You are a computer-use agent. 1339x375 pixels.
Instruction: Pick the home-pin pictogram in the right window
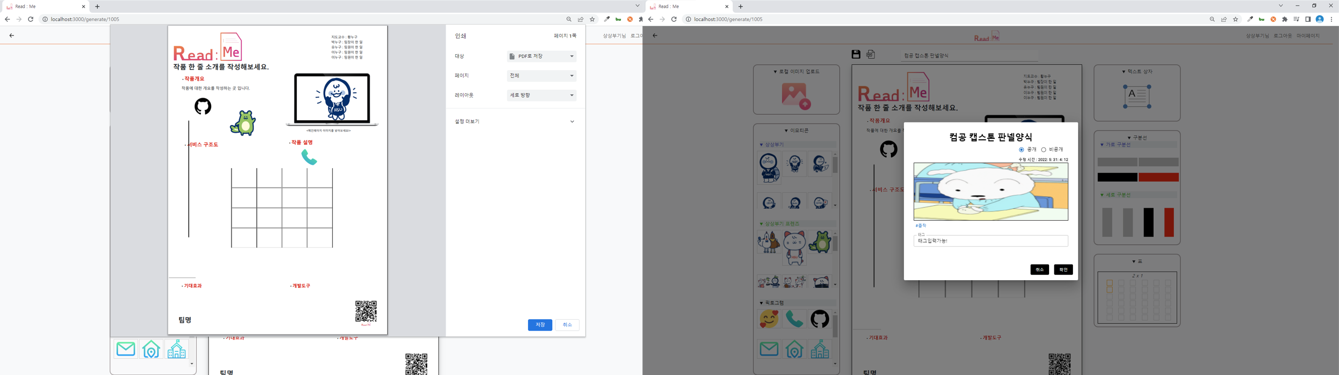[794, 349]
